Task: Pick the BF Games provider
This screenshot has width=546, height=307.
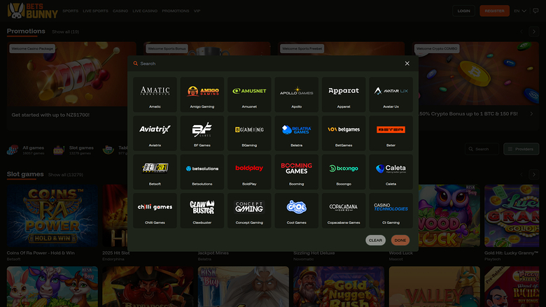Action: click(202, 133)
